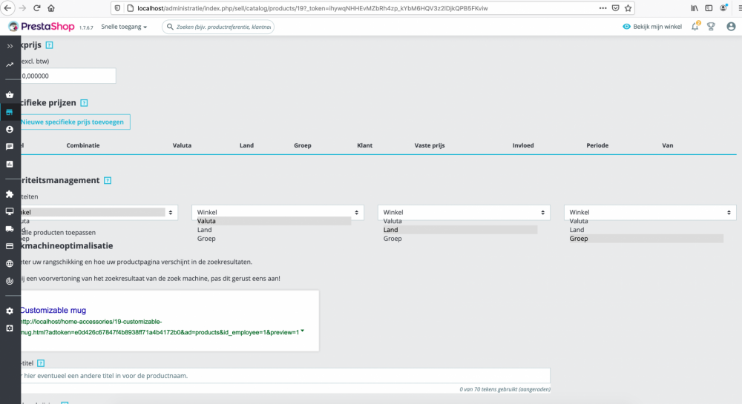Open the notifications bell icon
Image resolution: width=742 pixels, height=404 pixels.
point(695,27)
